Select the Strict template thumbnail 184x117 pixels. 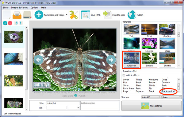(149, 29)
